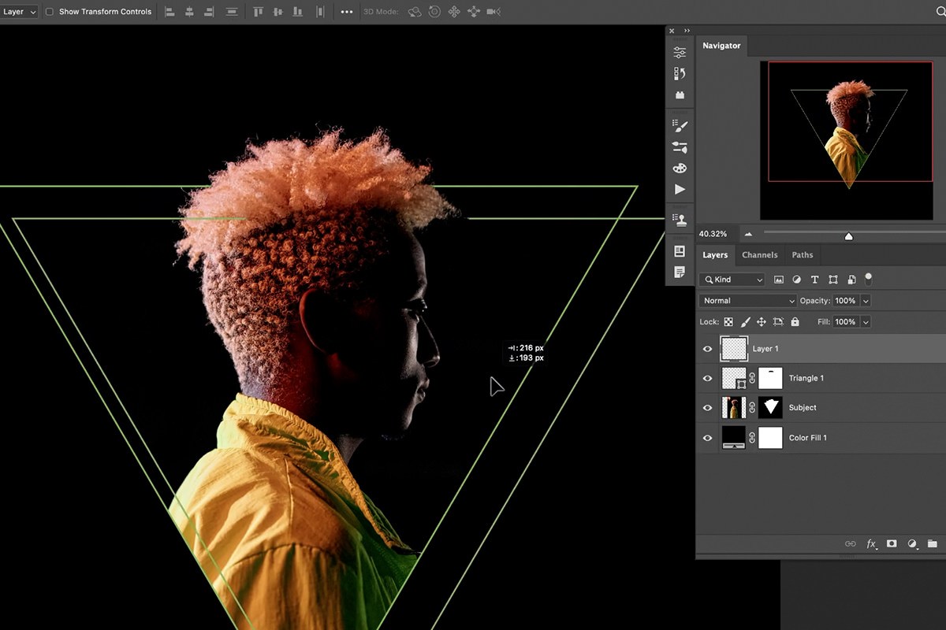Toggle lock transparent pixels

pos(728,322)
